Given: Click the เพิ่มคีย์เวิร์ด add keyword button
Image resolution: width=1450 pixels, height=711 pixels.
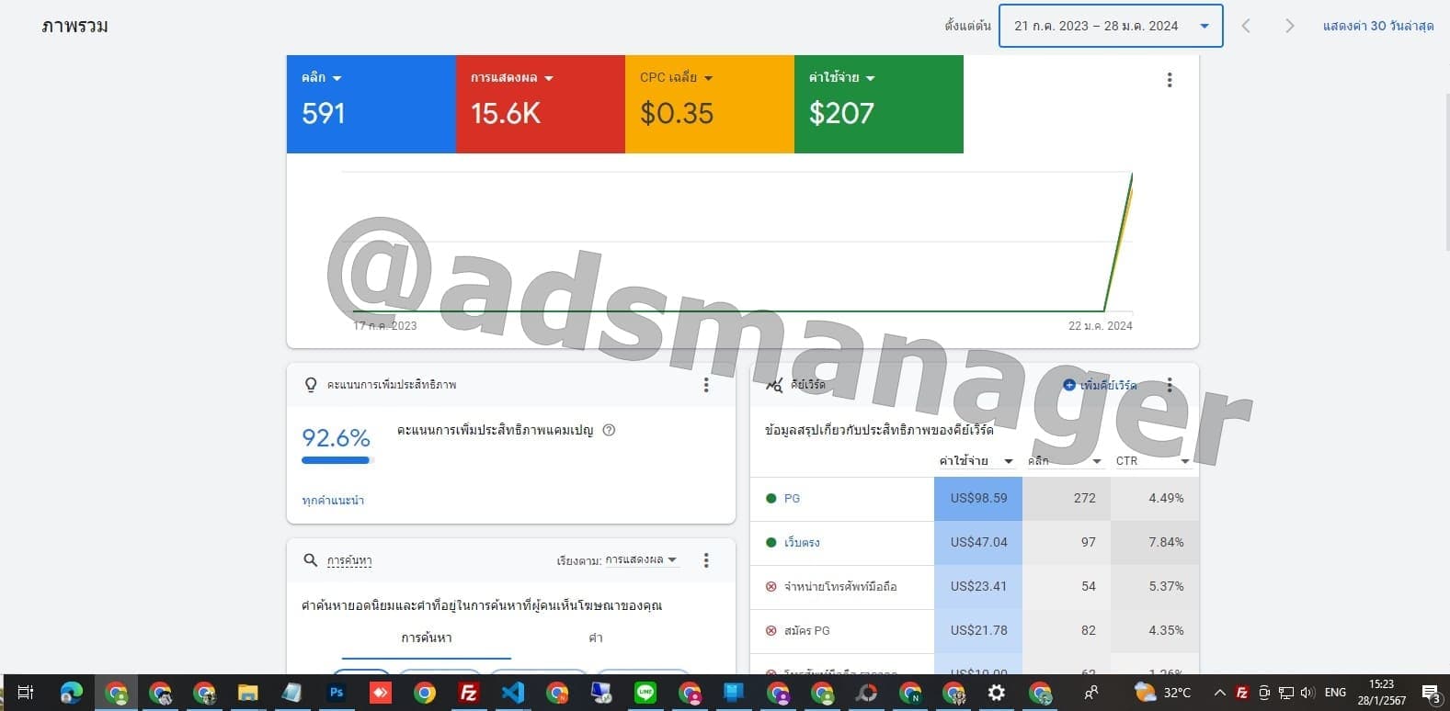Looking at the screenshot, I should click(1100, 385).
